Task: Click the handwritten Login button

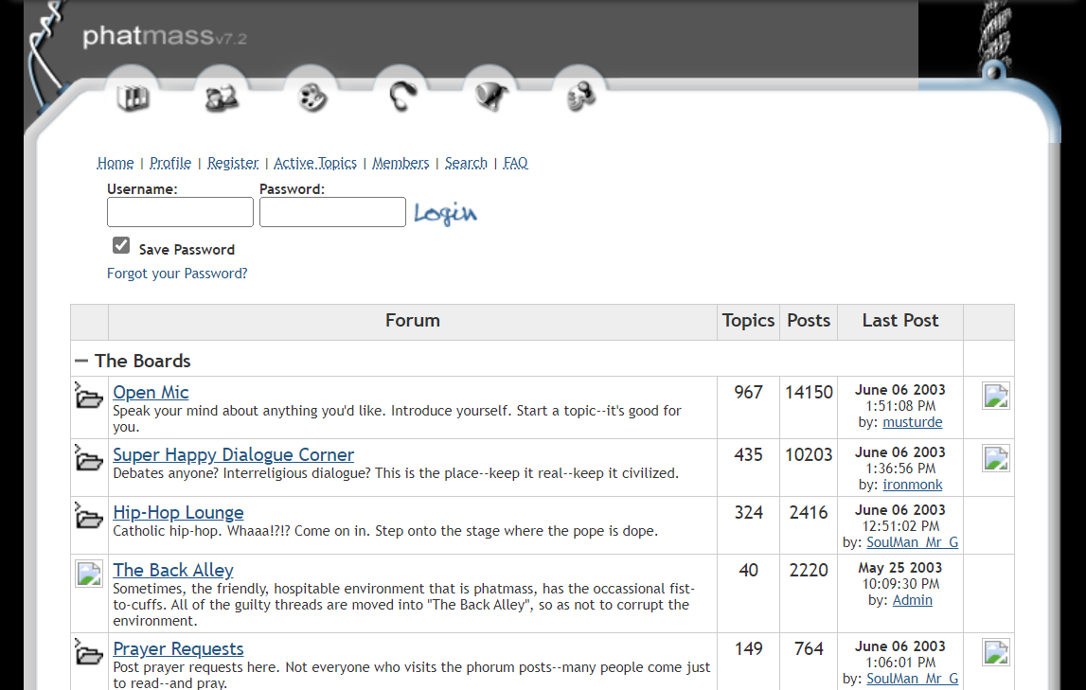Action: (x=445, y=213)
